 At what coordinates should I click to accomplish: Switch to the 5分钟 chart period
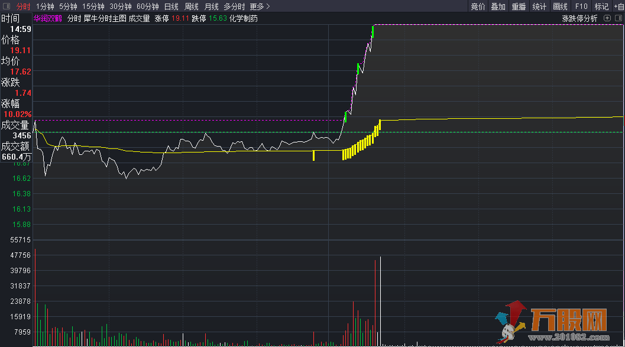[x=68, y=7]
